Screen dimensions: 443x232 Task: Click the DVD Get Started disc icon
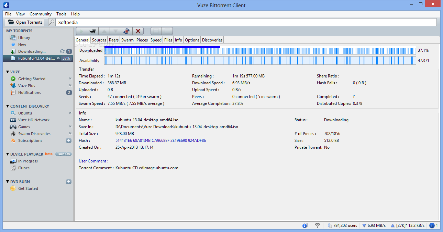tap(13, 188)
